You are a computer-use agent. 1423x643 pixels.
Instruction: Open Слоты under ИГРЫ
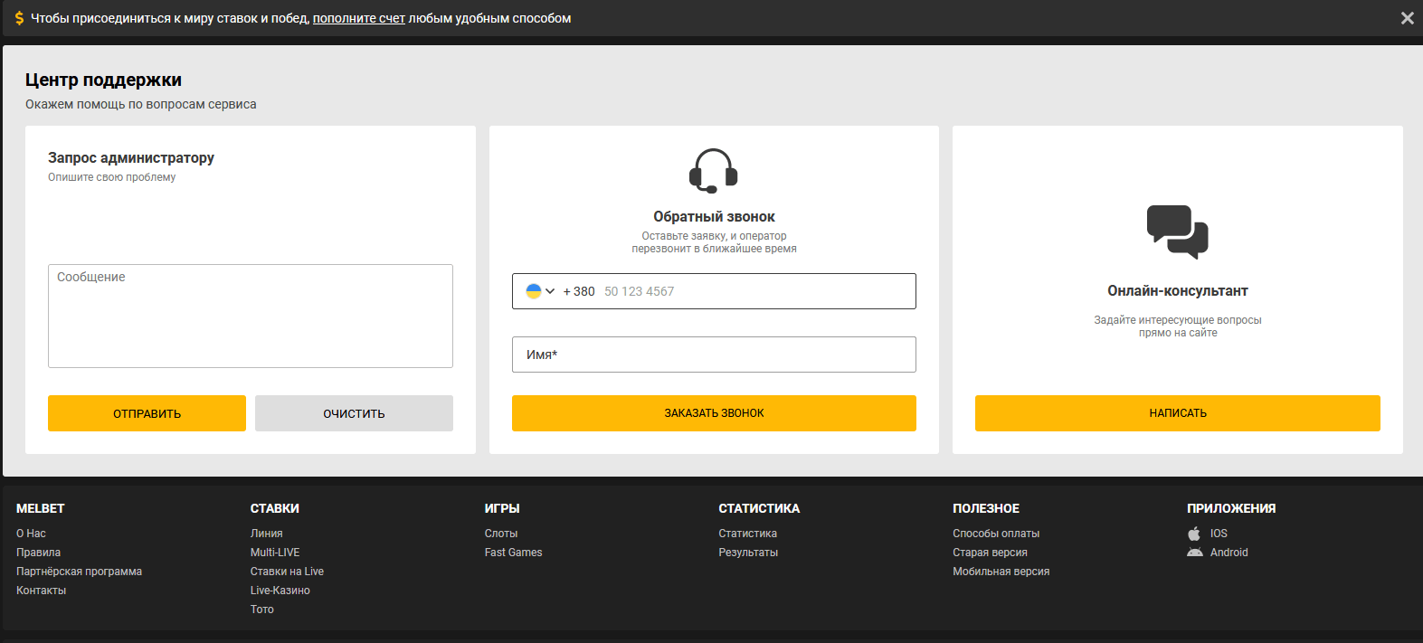[501, 534]
